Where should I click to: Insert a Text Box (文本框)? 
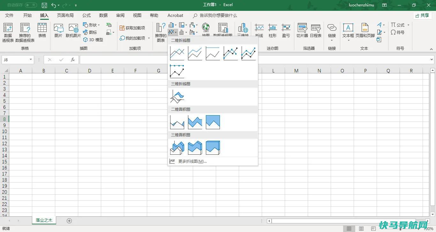point(348,32)
